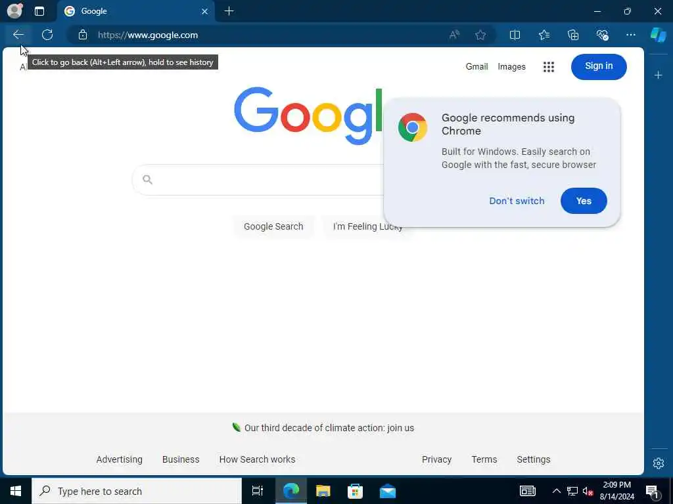Click the Sign in button
673x504 pixels.
click(599, 66)
